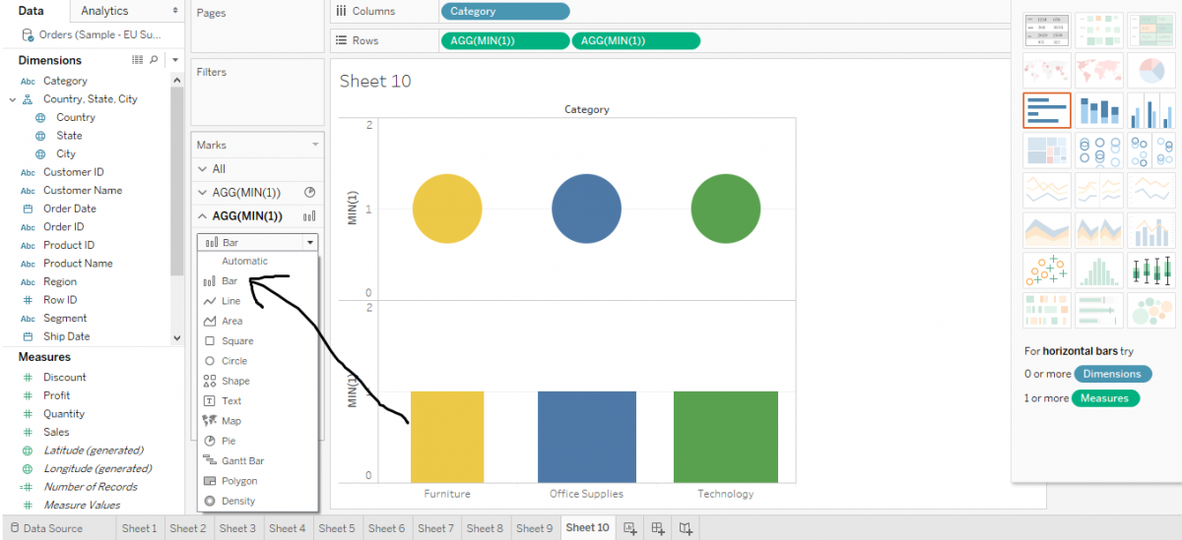Choose the pie chart thumbnail in Show Me
1182x540 pixels.
click(1149, 70)
